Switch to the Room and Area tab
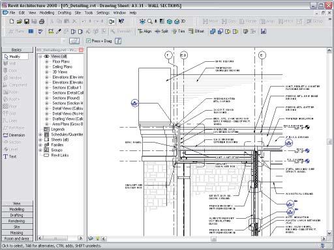 coord(17,239)
